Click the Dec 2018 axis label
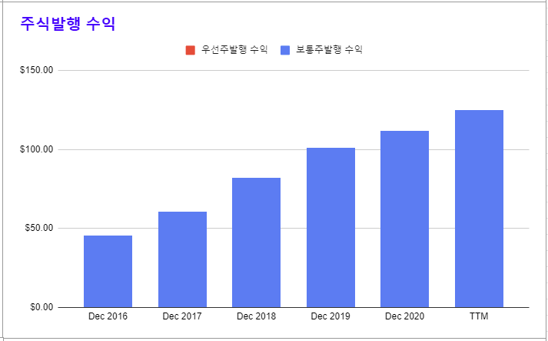This screenshot has height=341, width=548. [x=256, y=316]
